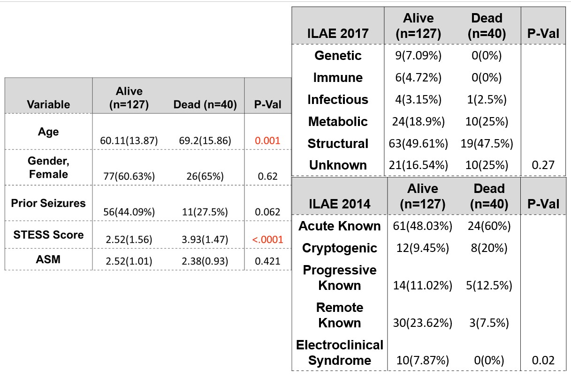Select the red 0.001 p-value cell
571x377 pixels.
pyautogui.click(x=267, y=140)
